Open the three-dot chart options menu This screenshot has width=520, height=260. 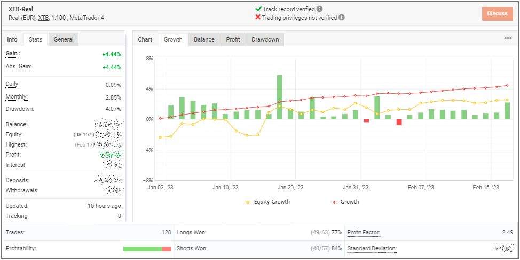pos(508,38)
